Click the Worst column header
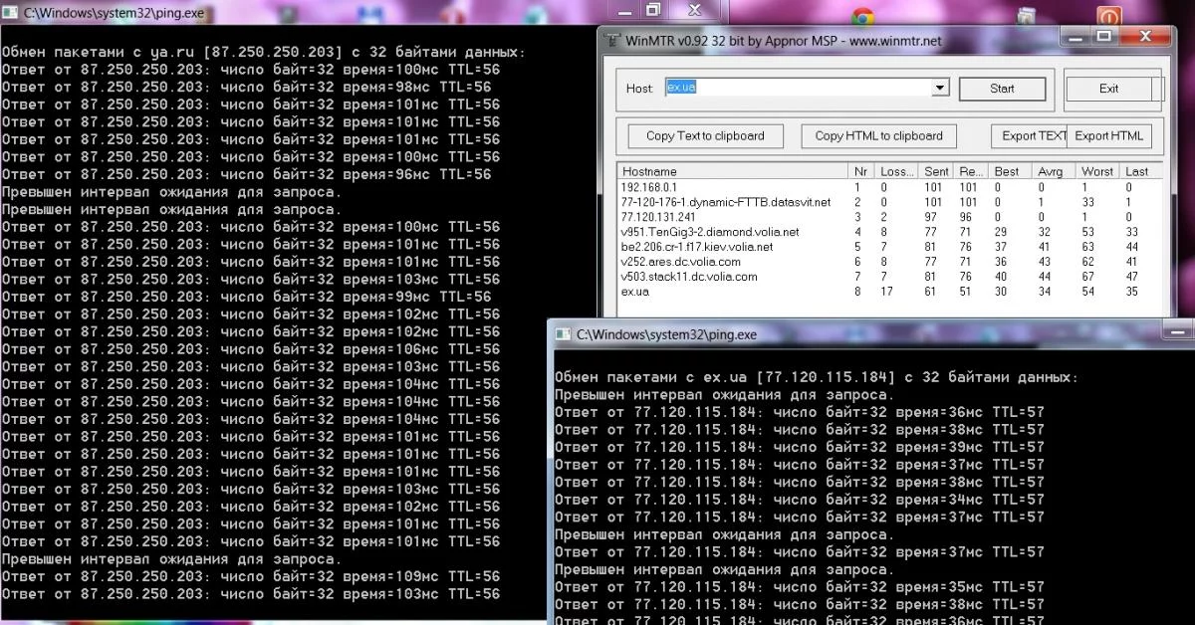This screenshot has width=1195, height=625. coord(1097,171)
